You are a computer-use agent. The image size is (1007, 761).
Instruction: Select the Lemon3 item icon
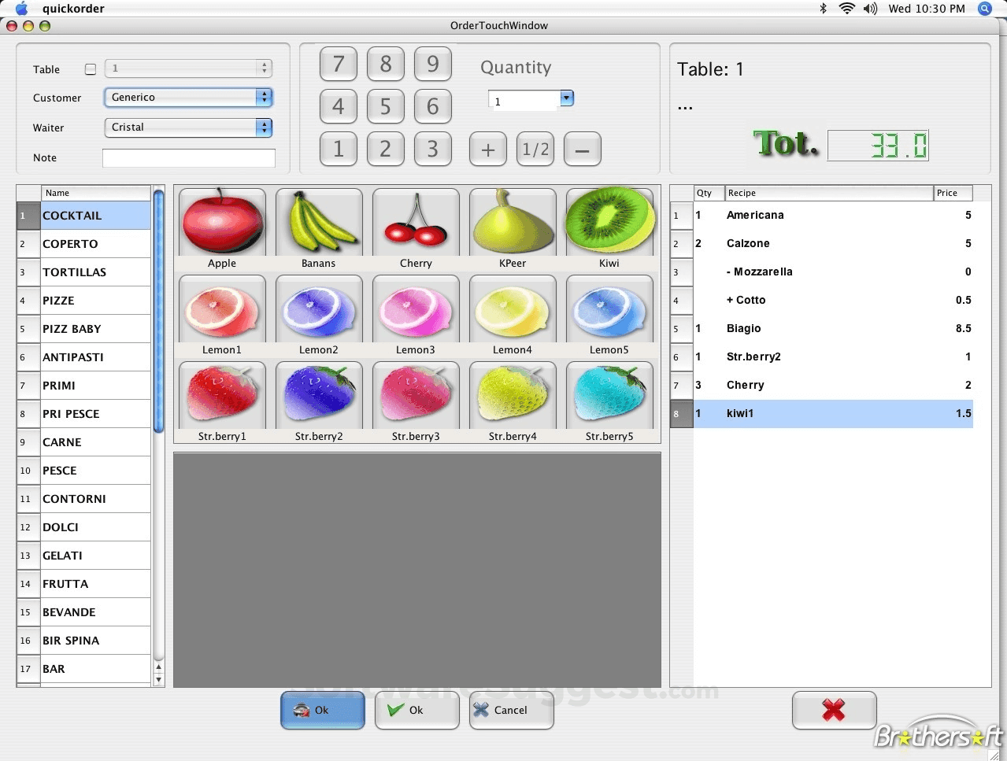click(416, 308)
